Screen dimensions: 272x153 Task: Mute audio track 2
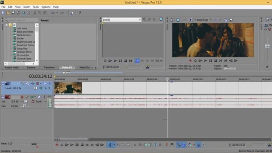[x=39, y=97]
